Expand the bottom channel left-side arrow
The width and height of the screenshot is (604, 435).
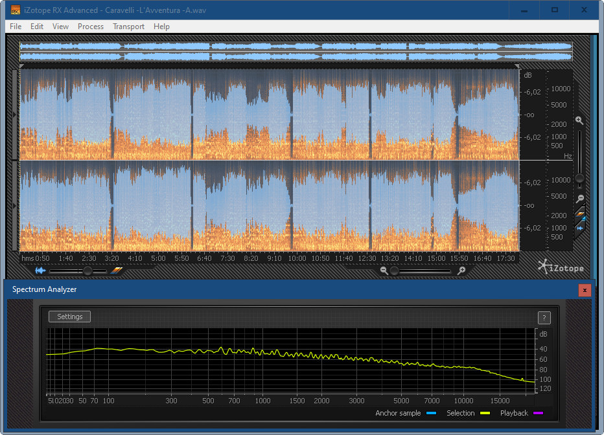pos(15,206)
